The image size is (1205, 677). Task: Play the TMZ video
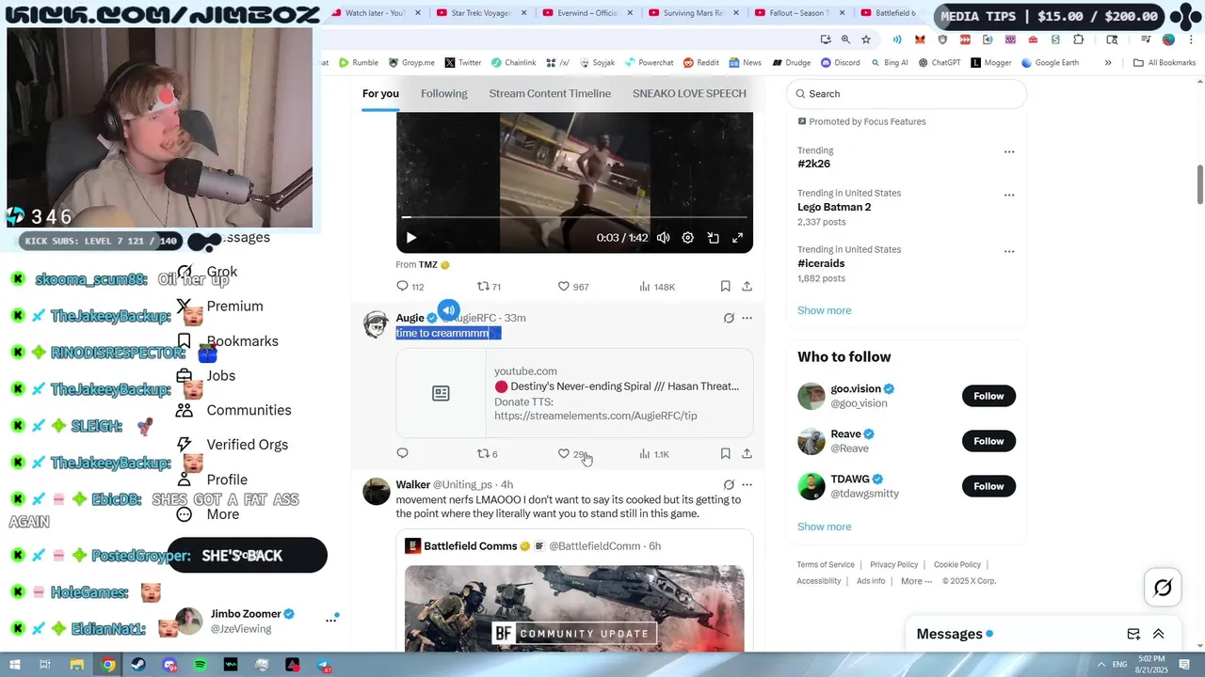[x=410, y=238]
